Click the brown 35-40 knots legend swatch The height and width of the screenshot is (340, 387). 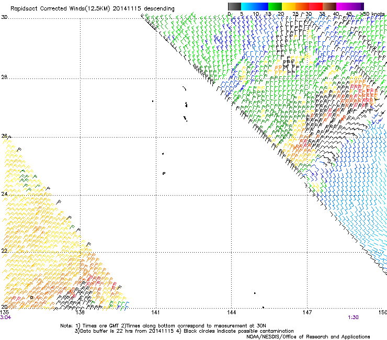pyautogui.click(x=329, y=6)
